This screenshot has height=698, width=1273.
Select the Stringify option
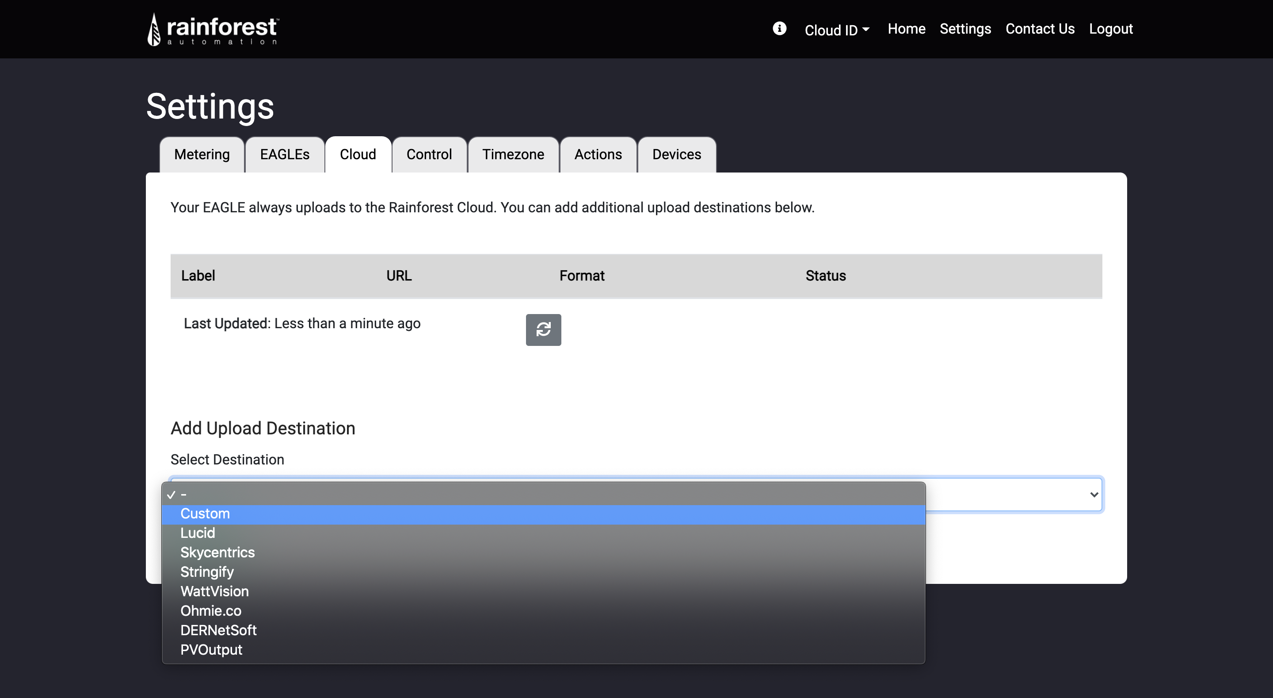tap(206, 572)
